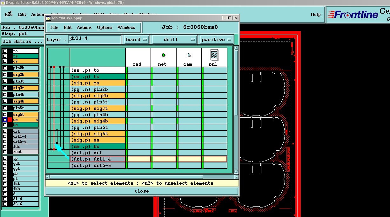The width and height of the screenshot is (390, 217).
Task: Select the (sig,p) ss matrix row
Action: [98, 140]
